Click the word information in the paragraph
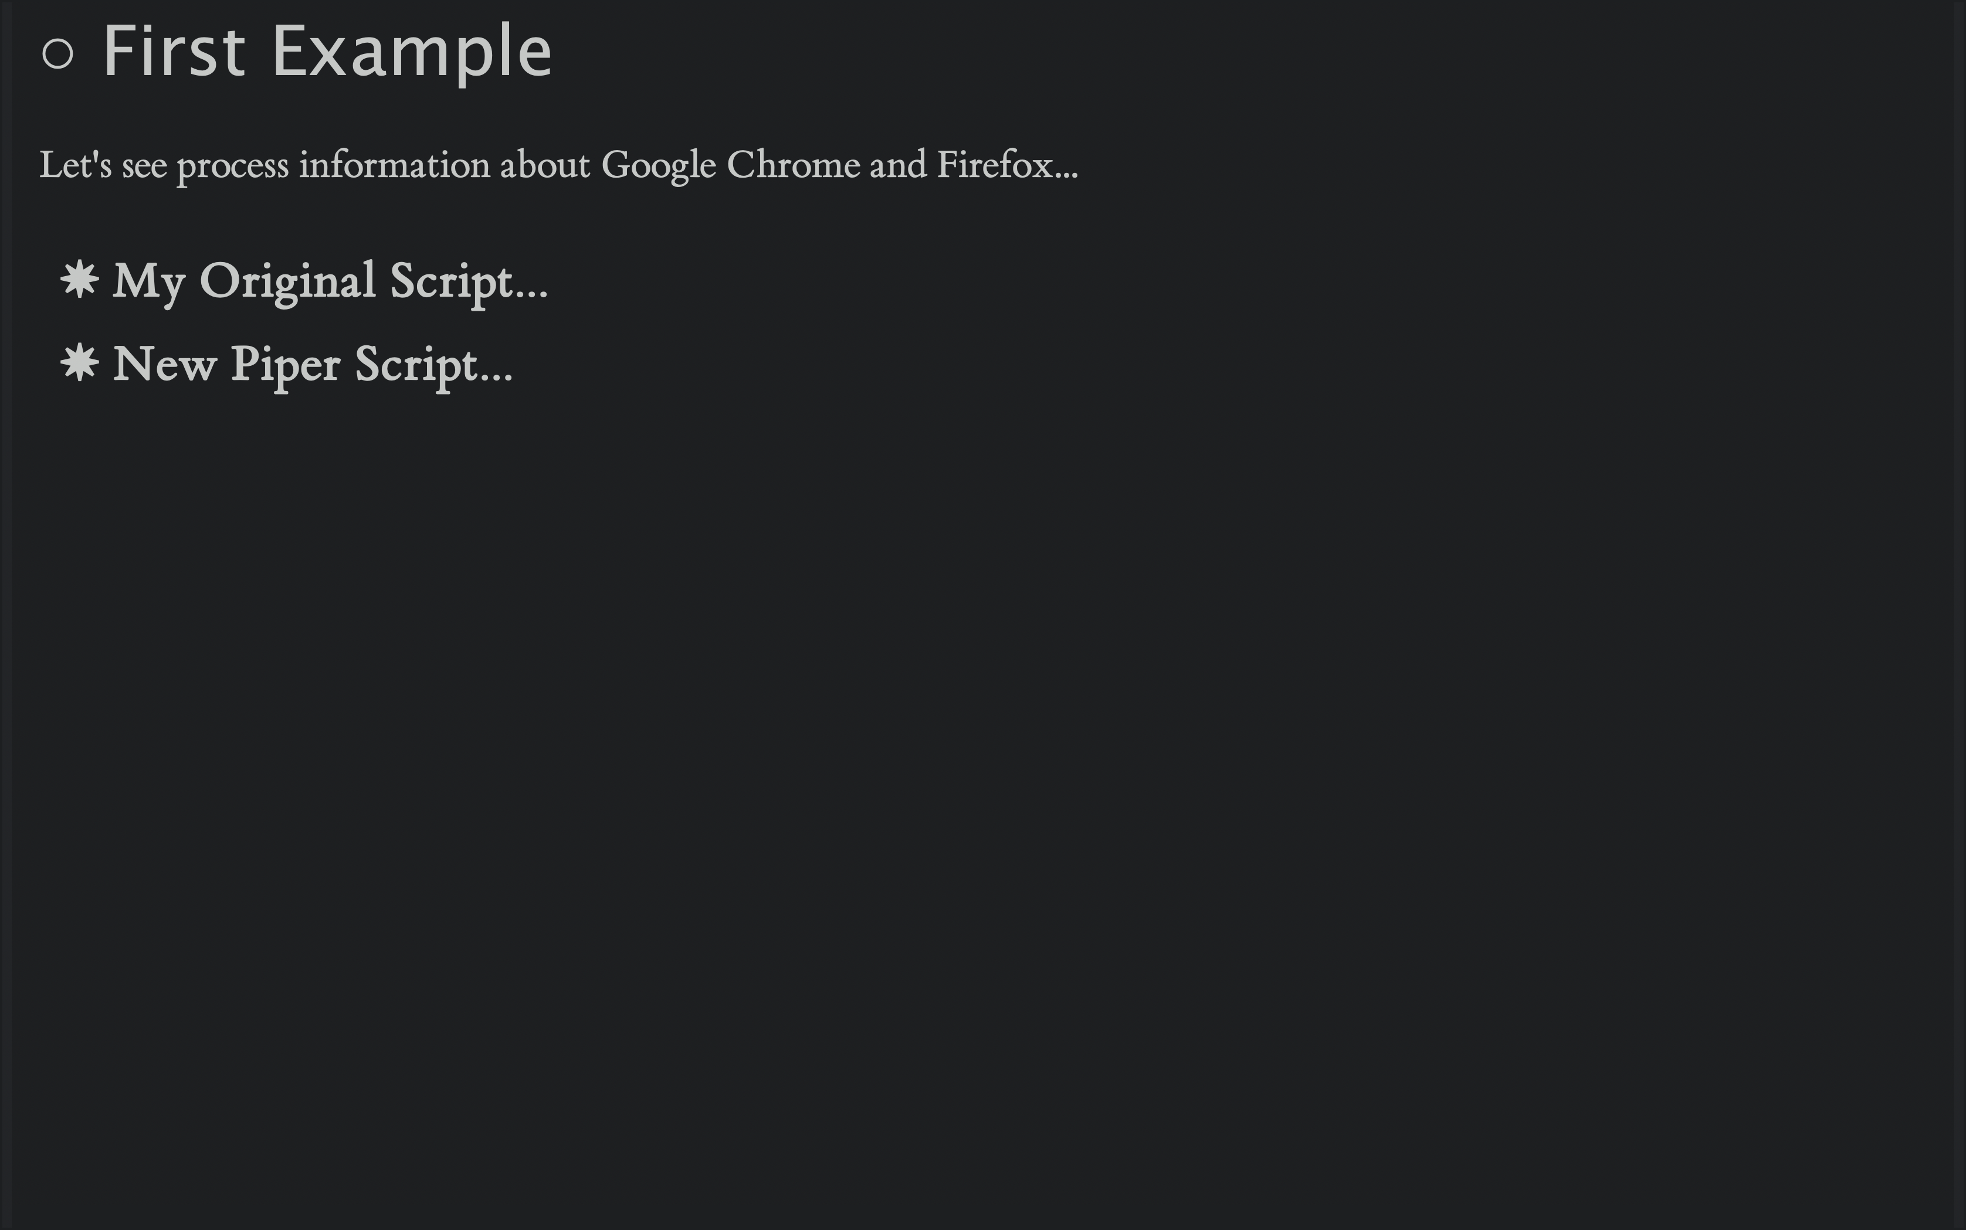This screenshot has height=1230, width=1966. click(395, 165)
